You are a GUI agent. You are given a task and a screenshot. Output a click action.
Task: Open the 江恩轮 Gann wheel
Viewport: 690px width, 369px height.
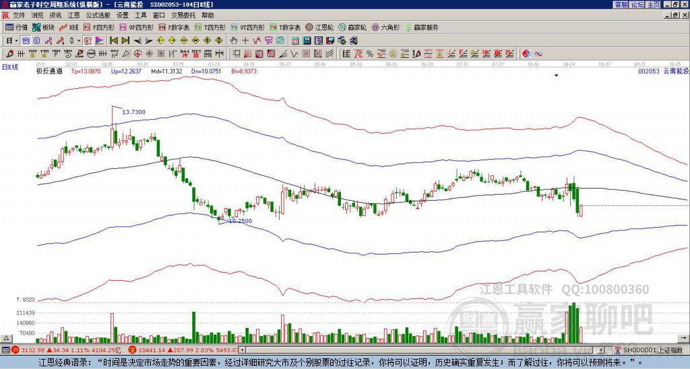[319, 27]
